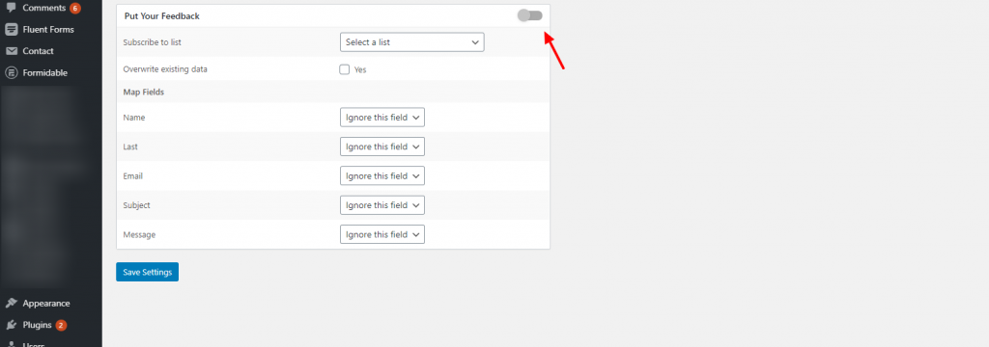The height and width of the screenshot is (347, 989).
Task: Click the Plugins plug icon
Action: click(12, 325)
